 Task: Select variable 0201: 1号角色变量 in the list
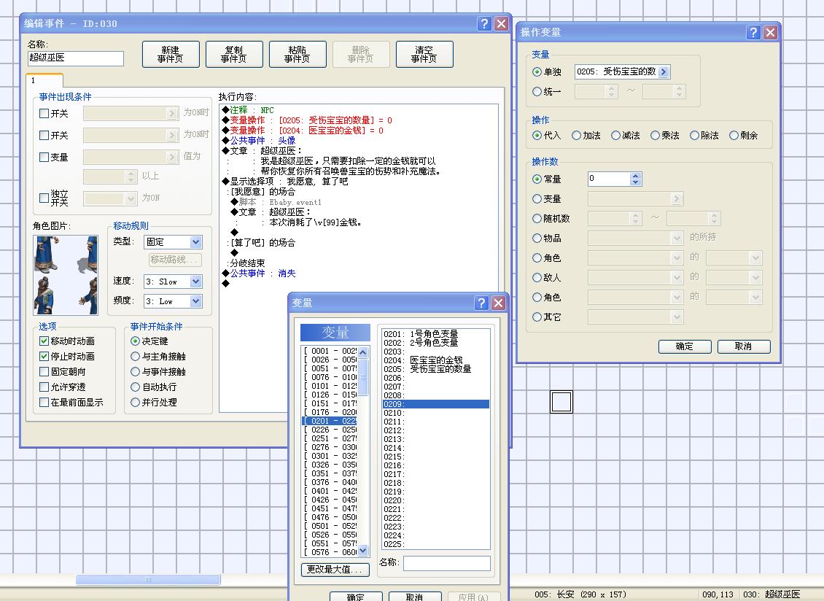(x=435, y=334)
